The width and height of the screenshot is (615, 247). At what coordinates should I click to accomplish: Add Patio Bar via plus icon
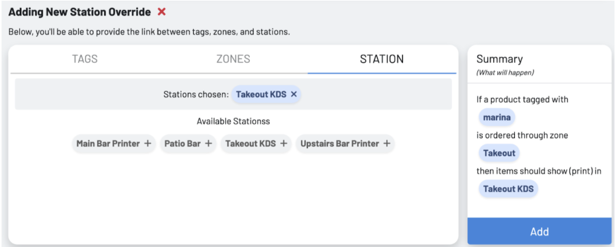tap(208, 144)
